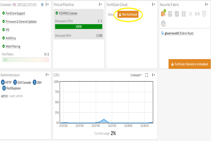
Task: Select the FortiGate firewall Security Fabric icon
Action: click(x=163, y=13)
